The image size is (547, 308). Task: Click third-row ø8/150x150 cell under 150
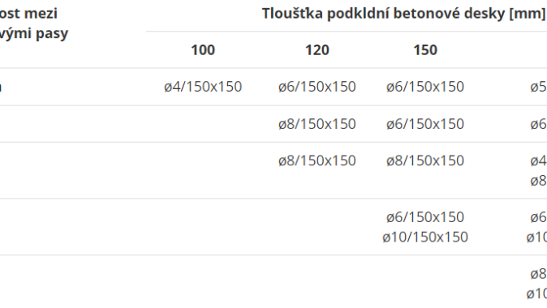click(425, 160)
